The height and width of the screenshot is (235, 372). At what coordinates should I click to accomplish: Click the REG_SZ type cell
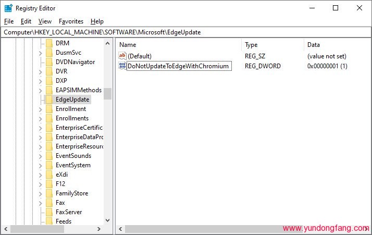point(255,56)
